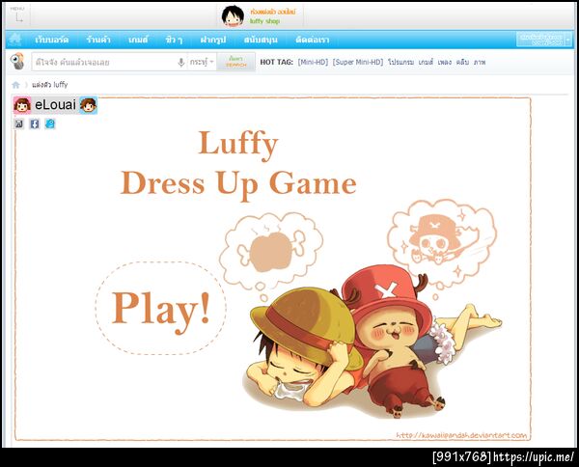Image resolution: width=579 pixels, height=467 pixels.
Task: Open the เว็บบอร์ด menu item
Action: [x=52, y=40]
